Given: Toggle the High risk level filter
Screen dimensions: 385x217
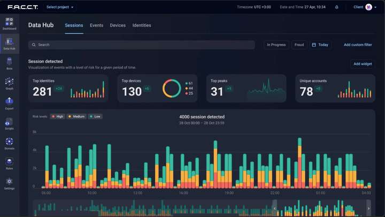Looking at the screenshot, I should (57, 116).
